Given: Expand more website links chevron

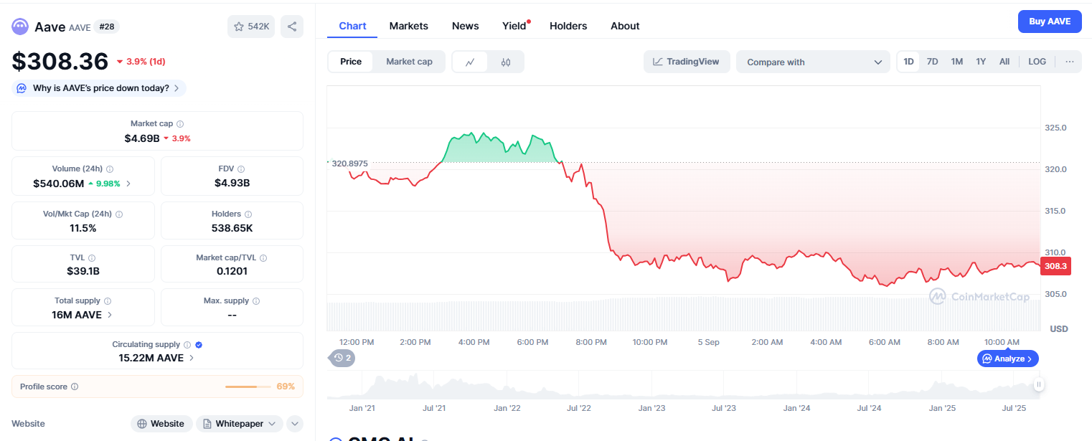Looking at the screenshot, I should (x=295, y=424).
